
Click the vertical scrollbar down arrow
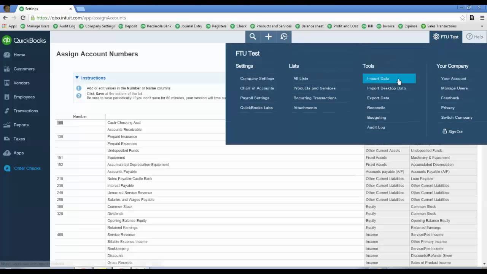pos(484,263)
